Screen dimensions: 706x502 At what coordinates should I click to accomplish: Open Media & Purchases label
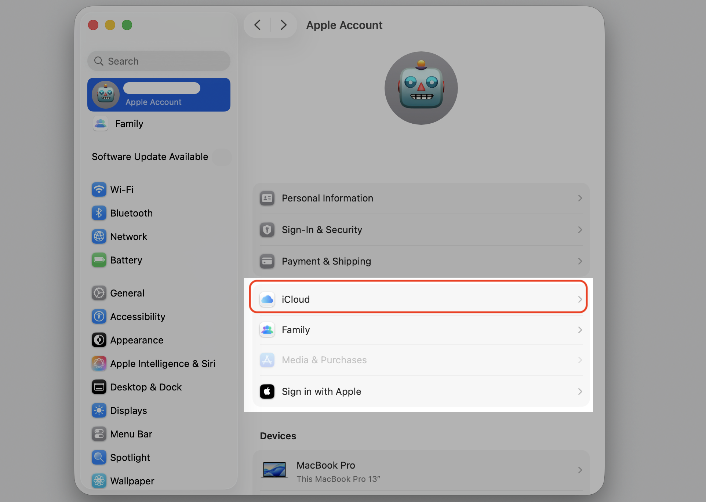[x=324, y=360]
